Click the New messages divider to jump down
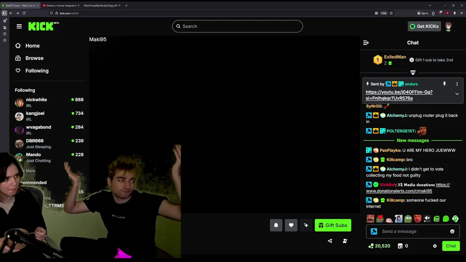The image size is (466, 262). (x=413, y=140)
